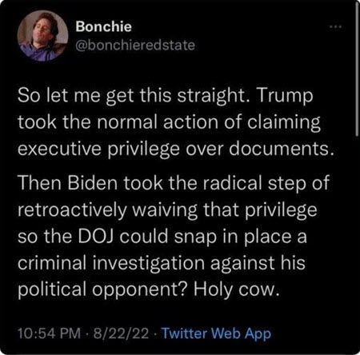Open the three-dot more options menu
The width and height of the screenshot is (360, 355).
(x=336, y=27)
